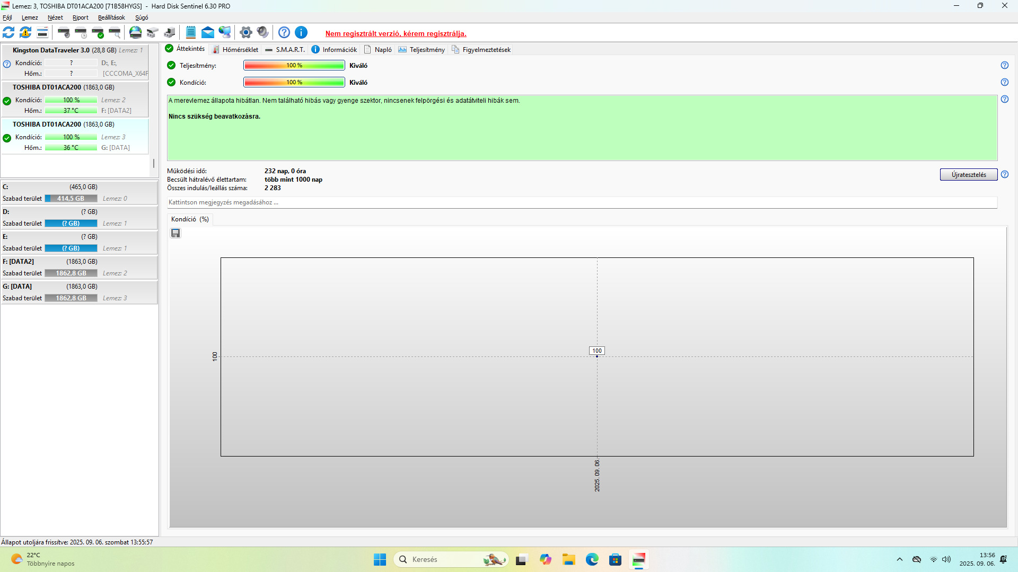Click the speaker sound icon in toolbar
The height and width of the screenshot is (572, 1018).
[262, 33]
